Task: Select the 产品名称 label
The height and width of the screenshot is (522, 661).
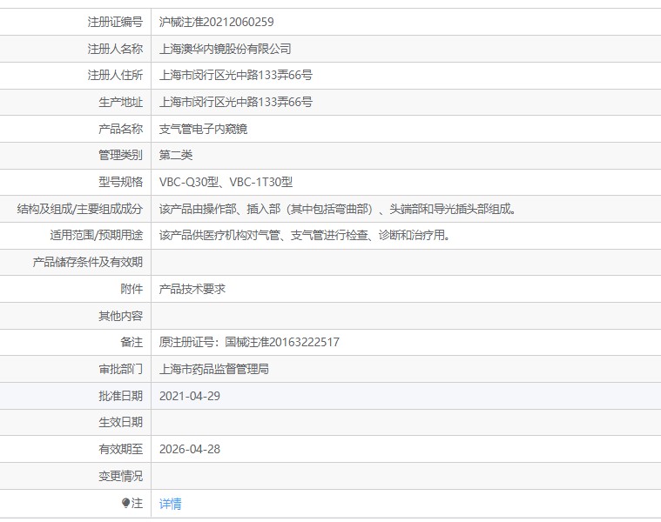Action: 120,129
